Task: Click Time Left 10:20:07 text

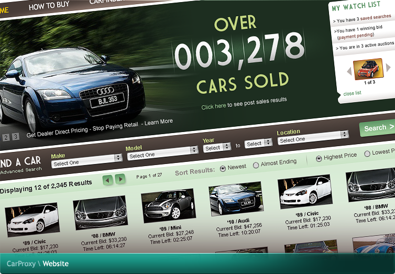Action: click(x=239, y=233)
